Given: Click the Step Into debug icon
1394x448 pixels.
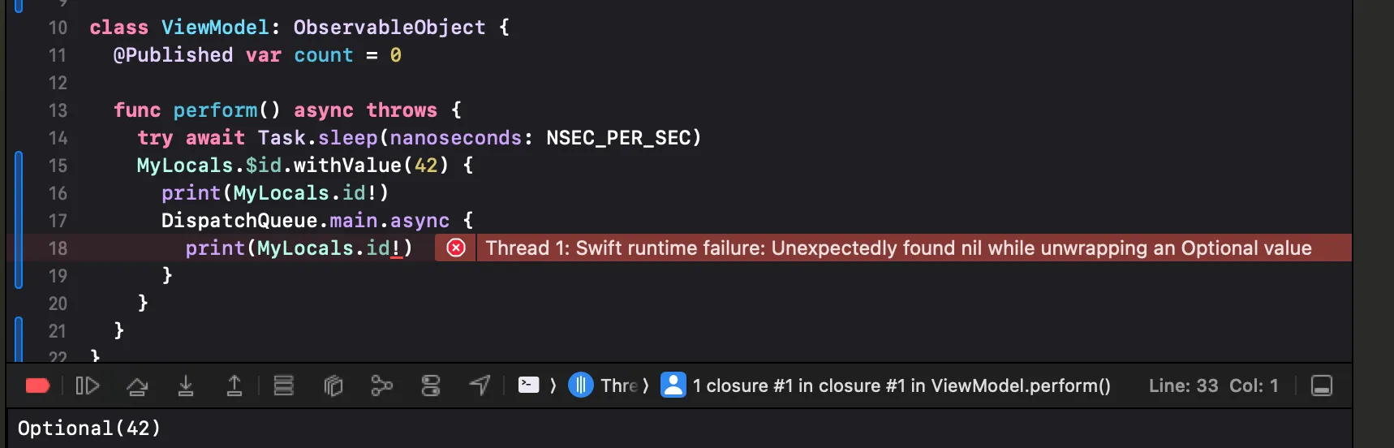Looking at the screenshot, I should 186,386.
